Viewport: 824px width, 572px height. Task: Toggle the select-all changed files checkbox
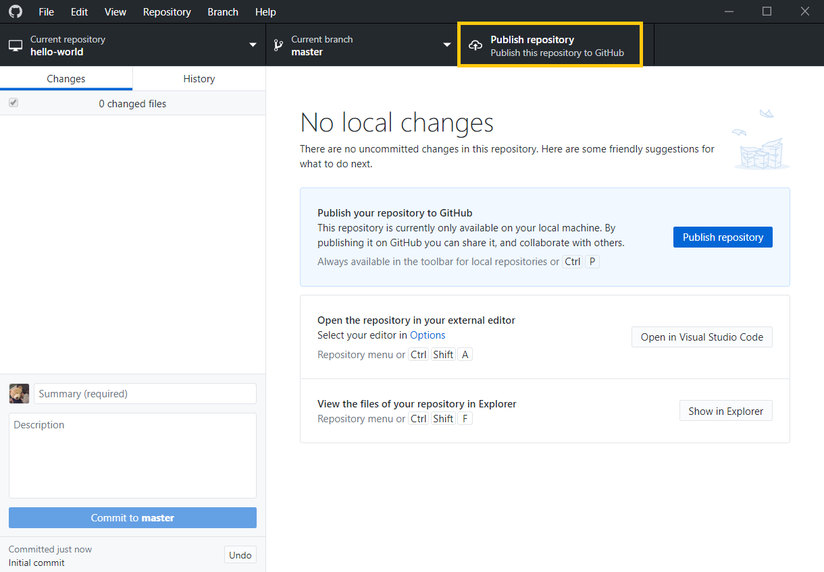[14, 103]
